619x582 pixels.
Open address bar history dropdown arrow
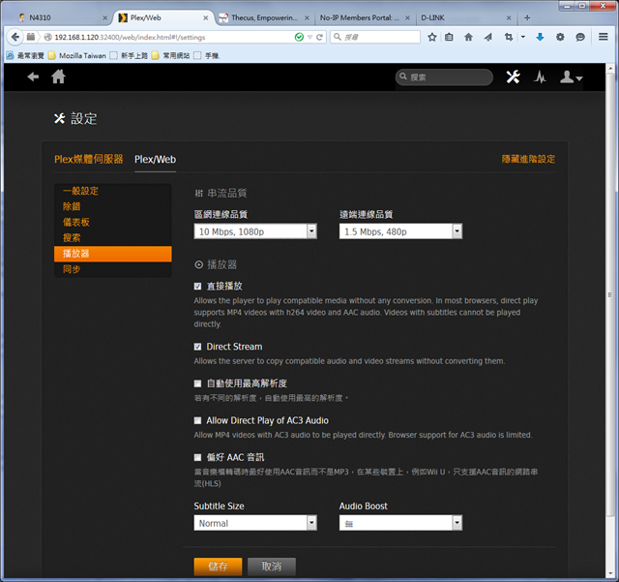pos(309,37)
